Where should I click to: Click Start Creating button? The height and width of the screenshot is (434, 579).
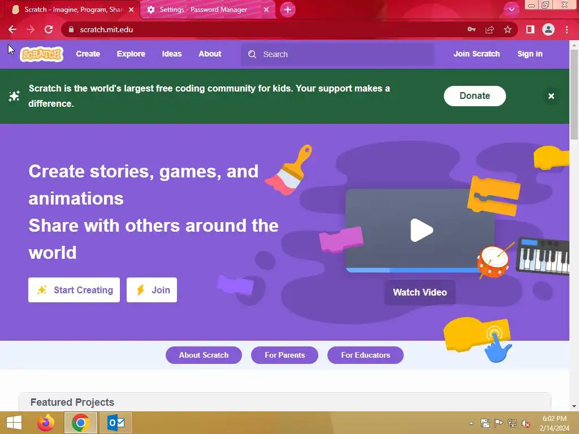74,290
